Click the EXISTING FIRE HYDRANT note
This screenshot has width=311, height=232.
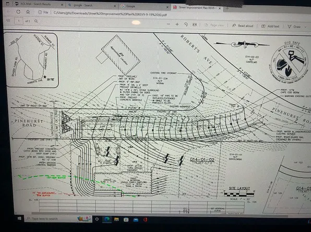click(x=163, y=73)
